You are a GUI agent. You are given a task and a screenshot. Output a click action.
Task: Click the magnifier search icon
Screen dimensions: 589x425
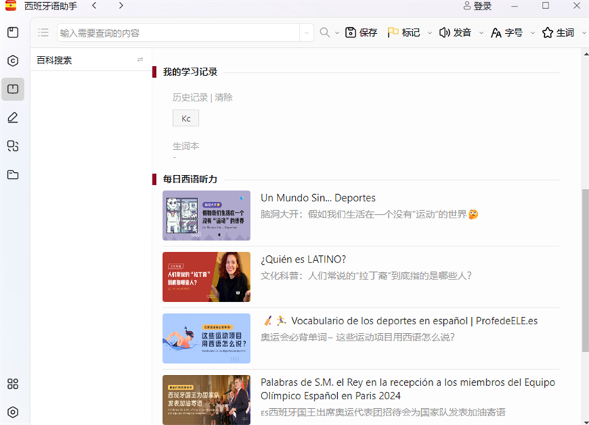point(325,32)
